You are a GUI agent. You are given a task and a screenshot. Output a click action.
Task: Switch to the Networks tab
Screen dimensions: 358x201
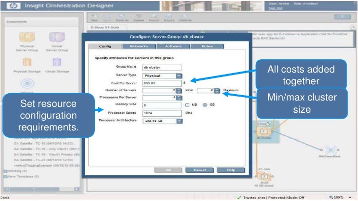point(139,46)
